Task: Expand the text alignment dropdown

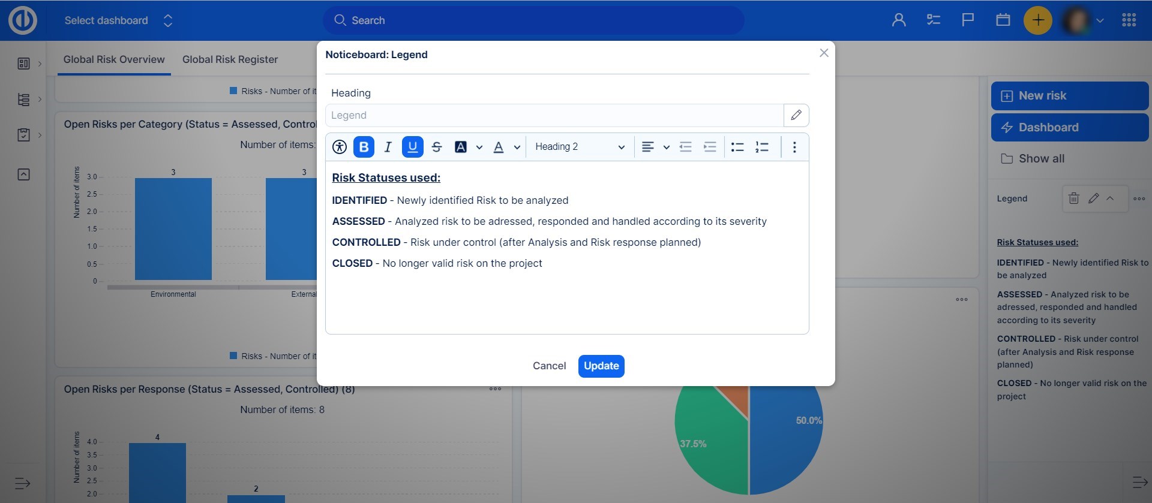Action: [666, 147]
